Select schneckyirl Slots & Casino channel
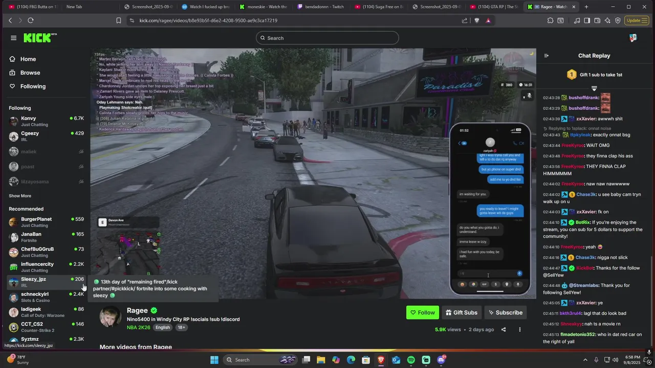 46,297
